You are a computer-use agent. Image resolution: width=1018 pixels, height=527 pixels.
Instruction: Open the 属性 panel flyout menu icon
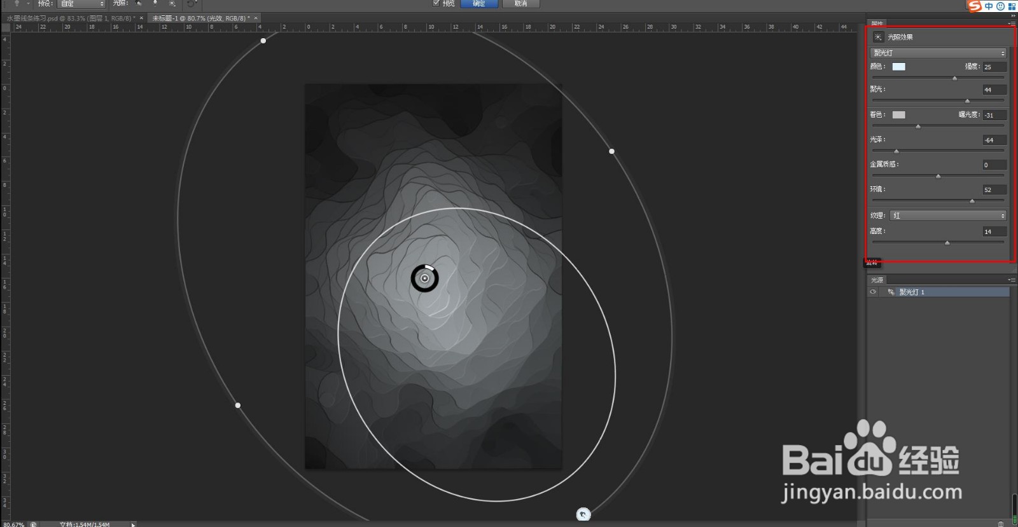[x=1011, y=24]
